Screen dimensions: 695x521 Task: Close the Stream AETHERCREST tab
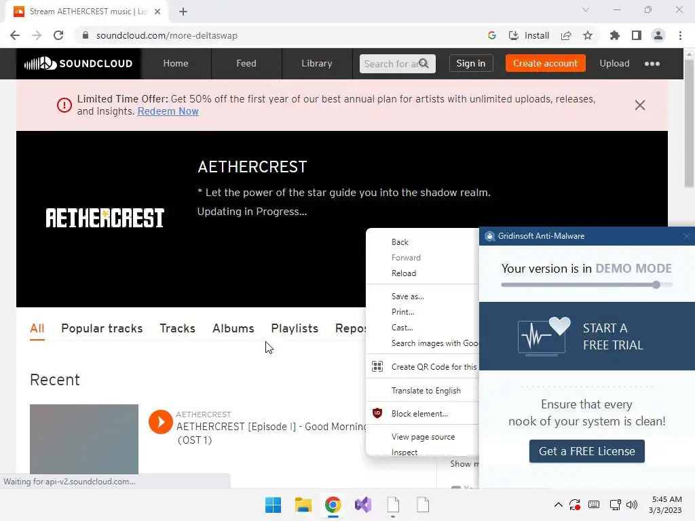(157, 12)
